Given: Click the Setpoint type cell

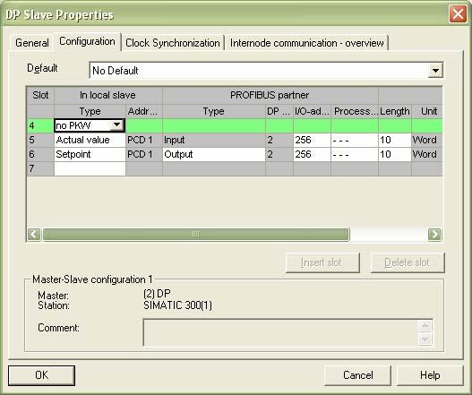Looking at the screenshot, I should click(x=90, y=154).
